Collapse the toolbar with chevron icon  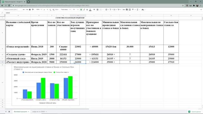pyautogui.click(x=201, y=9)
